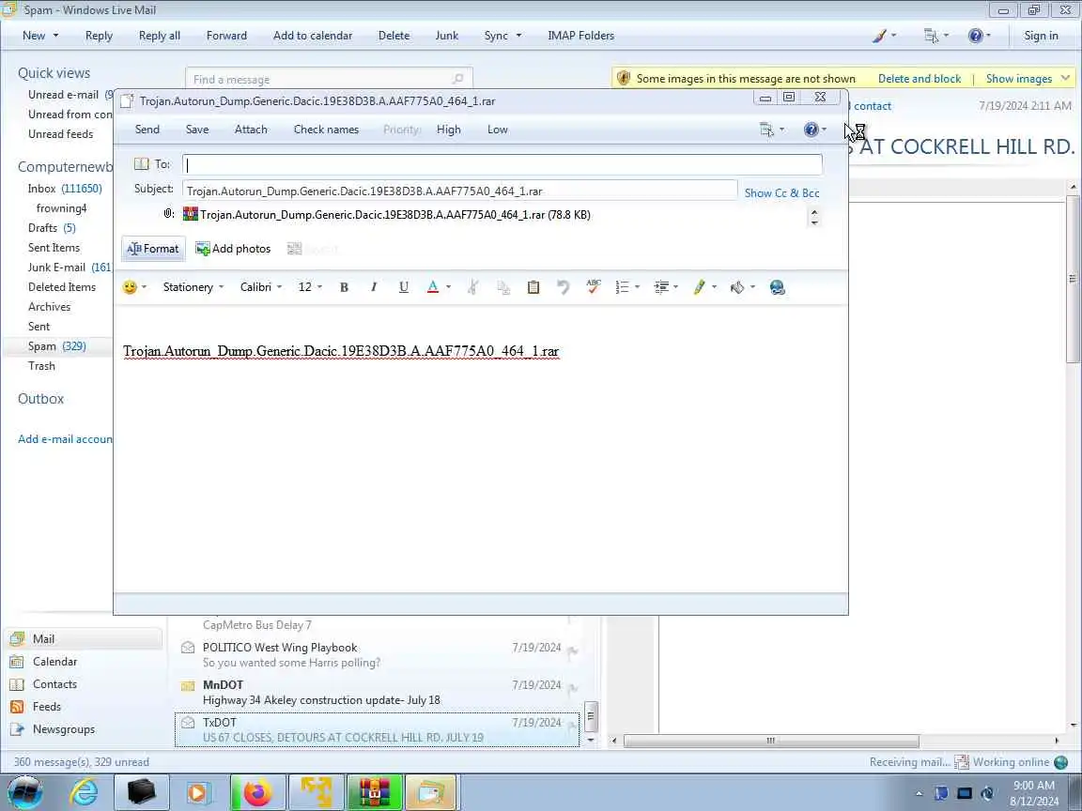
Task: Switch to Contacts view
Action: pyautogui.click(x=54, y=684)
